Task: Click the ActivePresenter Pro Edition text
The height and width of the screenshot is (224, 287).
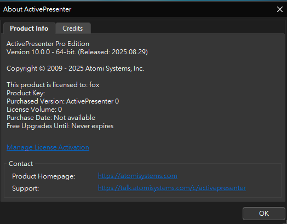Action: click(x=48, y=44)
